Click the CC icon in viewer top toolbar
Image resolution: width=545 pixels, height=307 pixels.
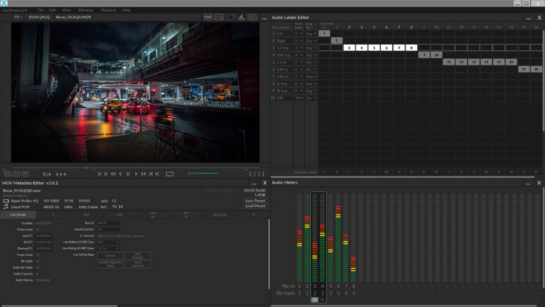click(x=252, y=17)
